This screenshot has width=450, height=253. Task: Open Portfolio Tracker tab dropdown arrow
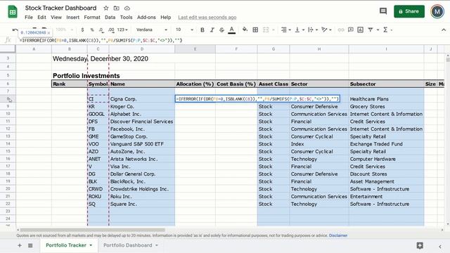tap(91, 245)
